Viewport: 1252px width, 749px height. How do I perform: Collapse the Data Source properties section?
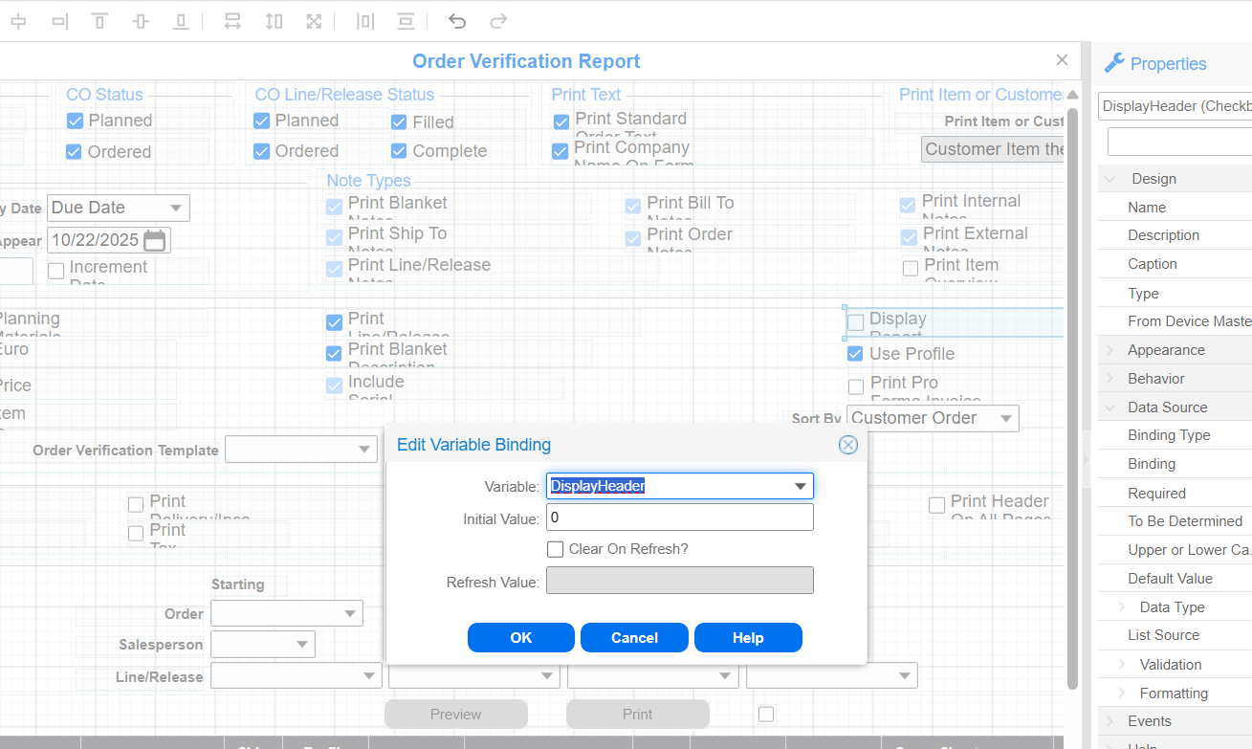(1110, 408)
